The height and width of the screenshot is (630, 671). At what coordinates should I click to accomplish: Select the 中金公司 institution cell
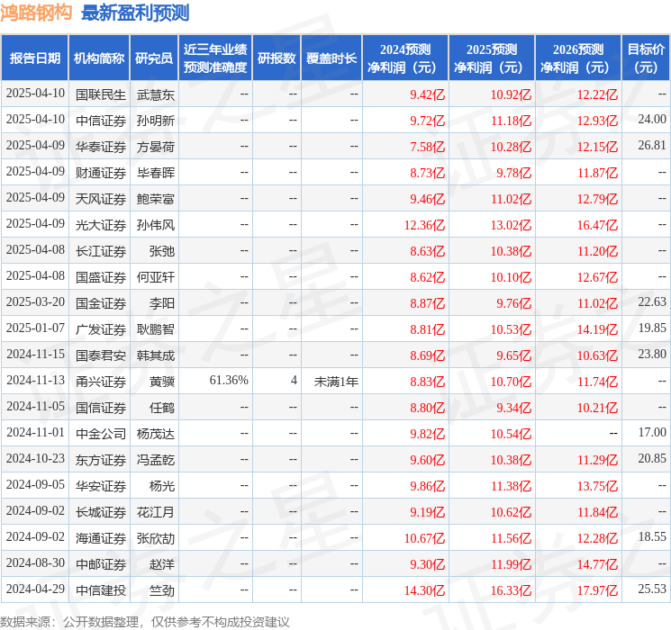[x=101, y=434]
